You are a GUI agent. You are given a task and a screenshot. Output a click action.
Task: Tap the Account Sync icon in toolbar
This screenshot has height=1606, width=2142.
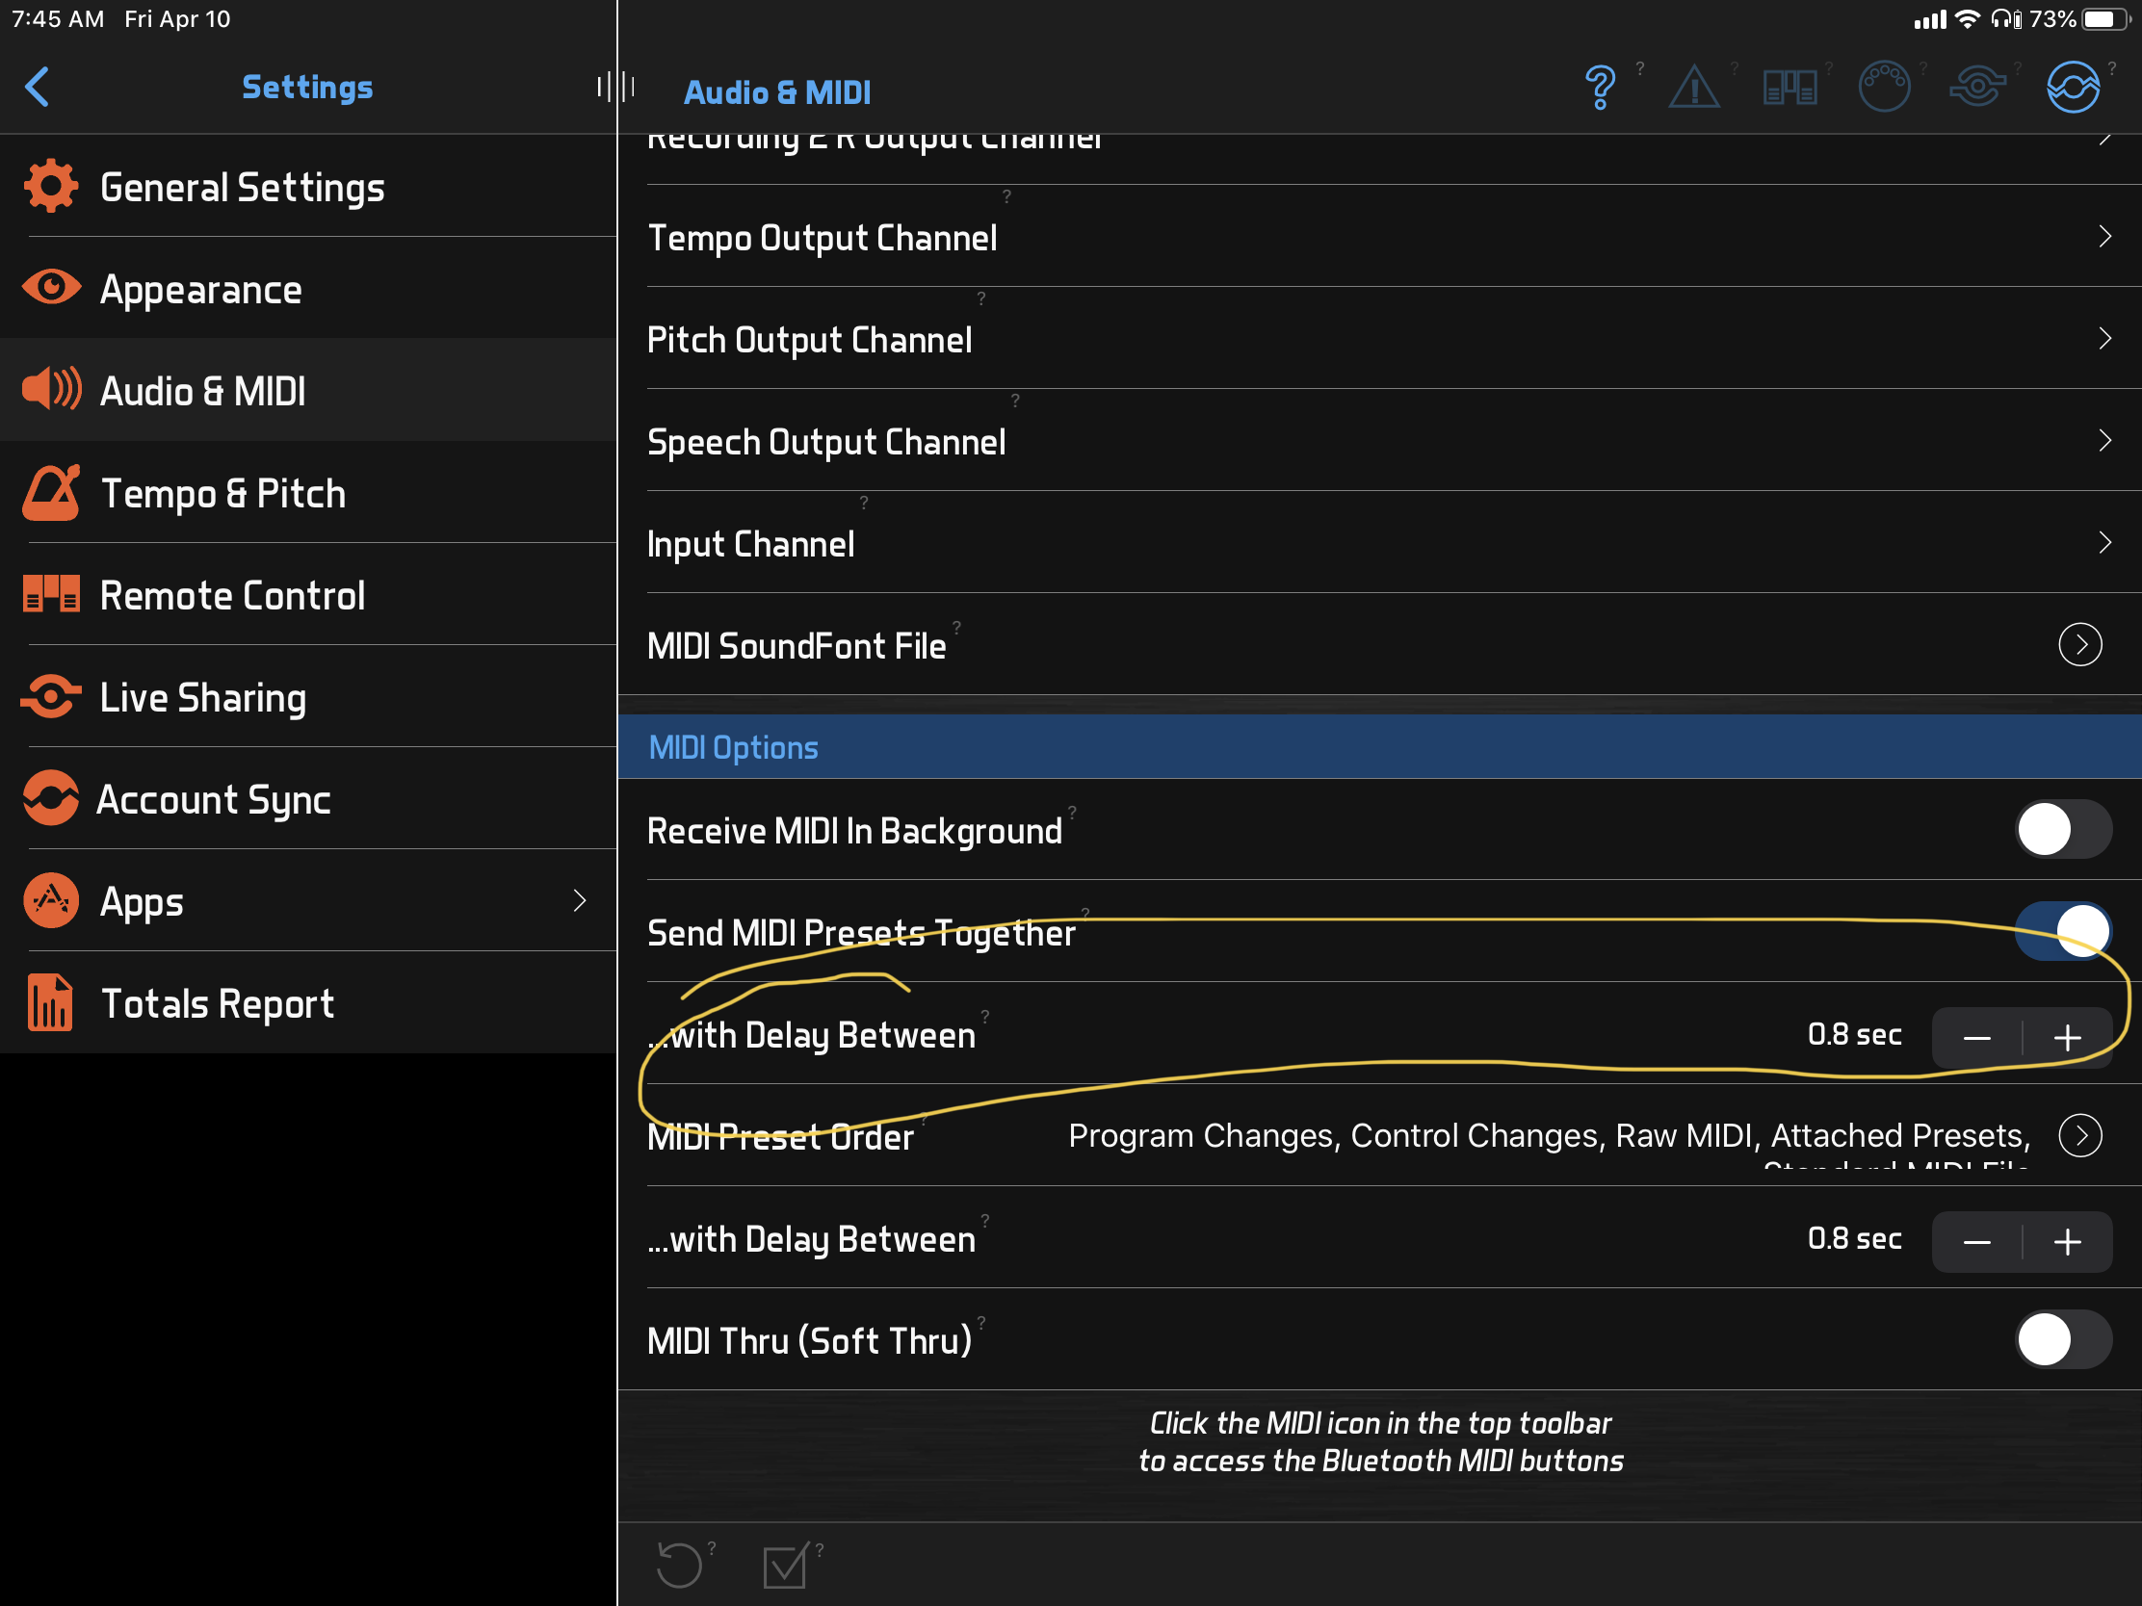tap(2072, 88)
